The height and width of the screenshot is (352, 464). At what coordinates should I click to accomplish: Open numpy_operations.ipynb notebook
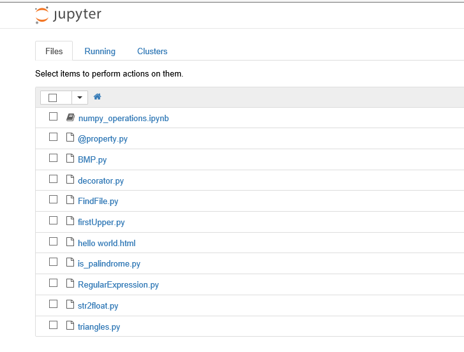pyautogui.click(x=124, y=118)
